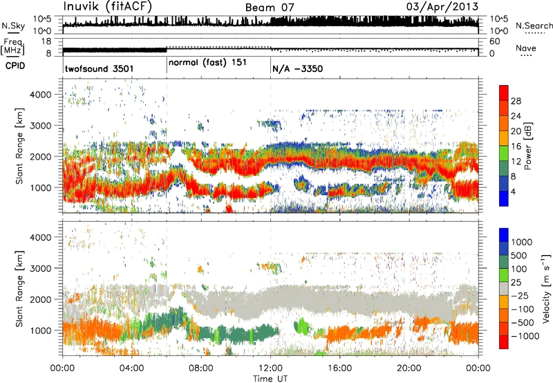Click the blue bottom of power colorbar
Image resolution: width=553 pixels, height=383 pixels.
(504, 198)
